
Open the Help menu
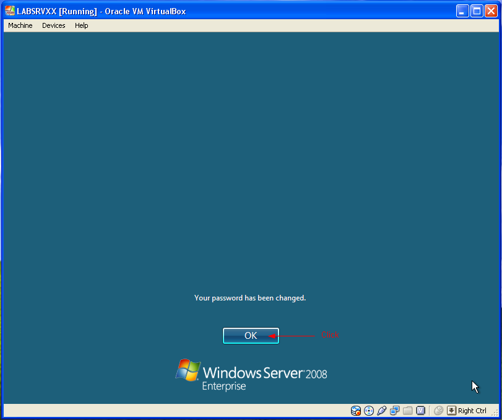(x=82, y=25)
